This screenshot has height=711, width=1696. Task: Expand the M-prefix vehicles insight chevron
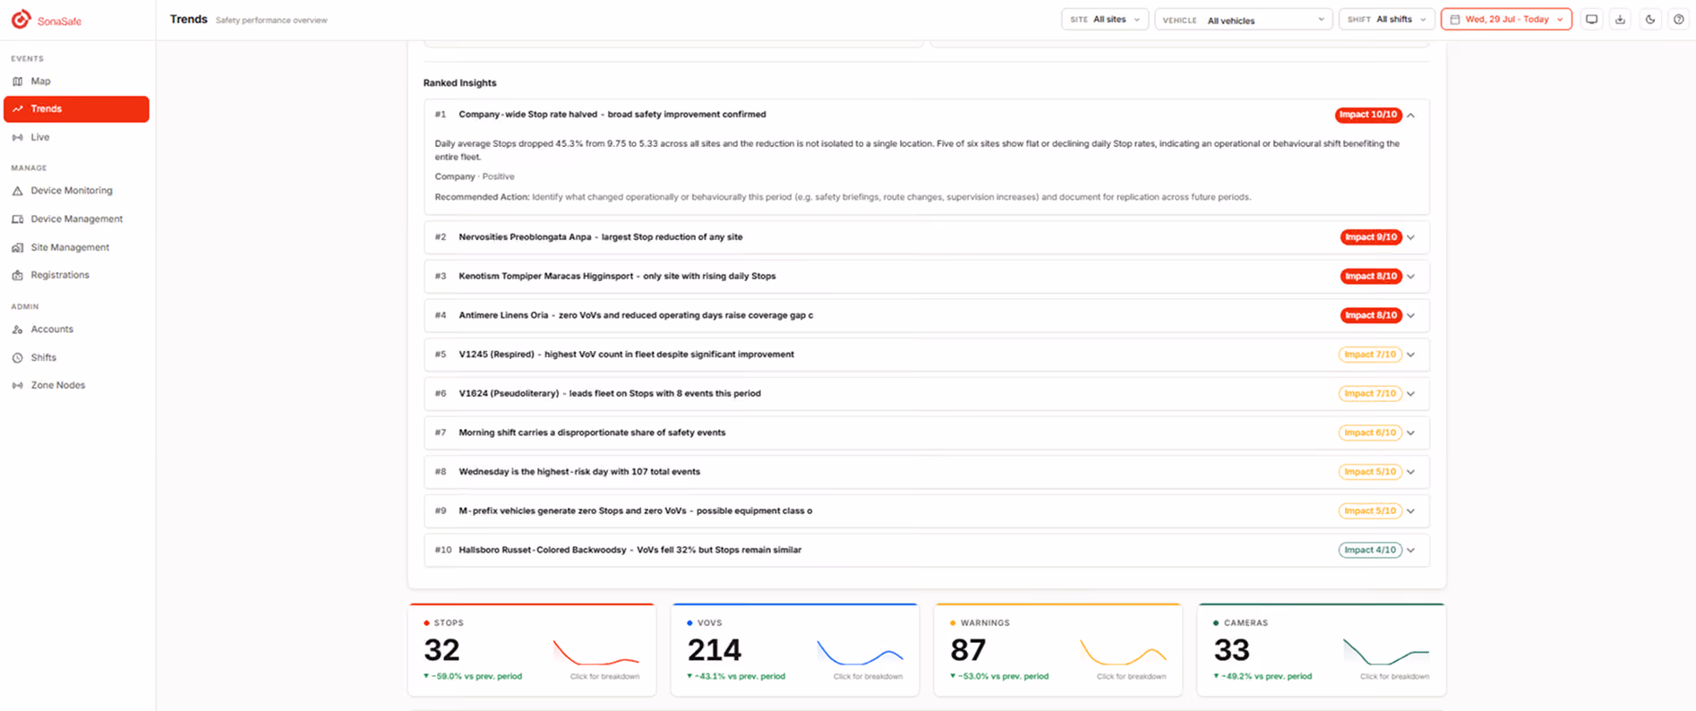pos(1411,511)
